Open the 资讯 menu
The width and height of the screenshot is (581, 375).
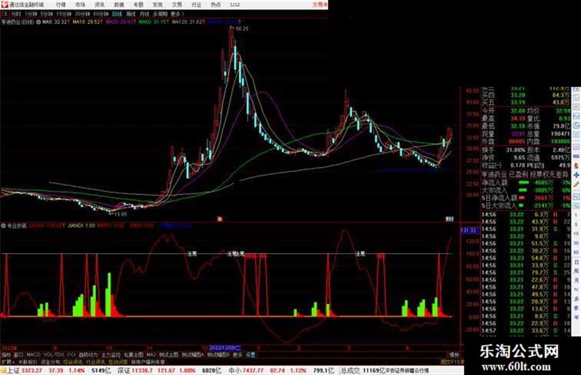pos(100,5)
